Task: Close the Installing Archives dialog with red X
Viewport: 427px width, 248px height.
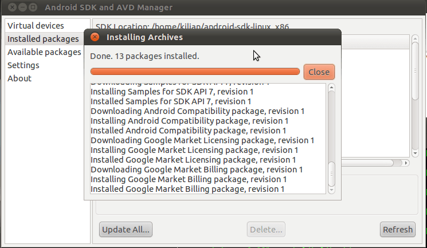Action: [x=95, y=37]
